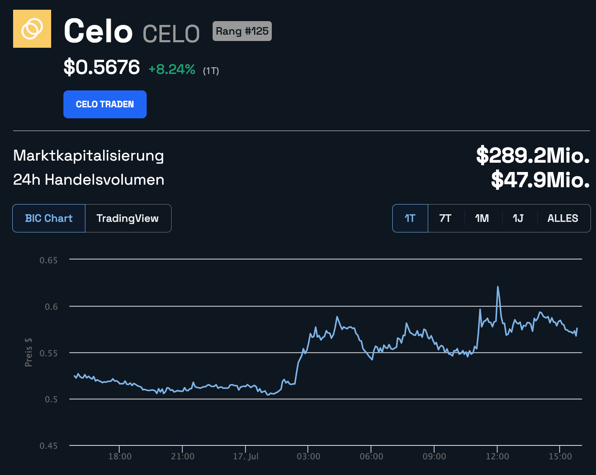
Task: Click the 17. Jul date axis label
Action: coord(246,456)
